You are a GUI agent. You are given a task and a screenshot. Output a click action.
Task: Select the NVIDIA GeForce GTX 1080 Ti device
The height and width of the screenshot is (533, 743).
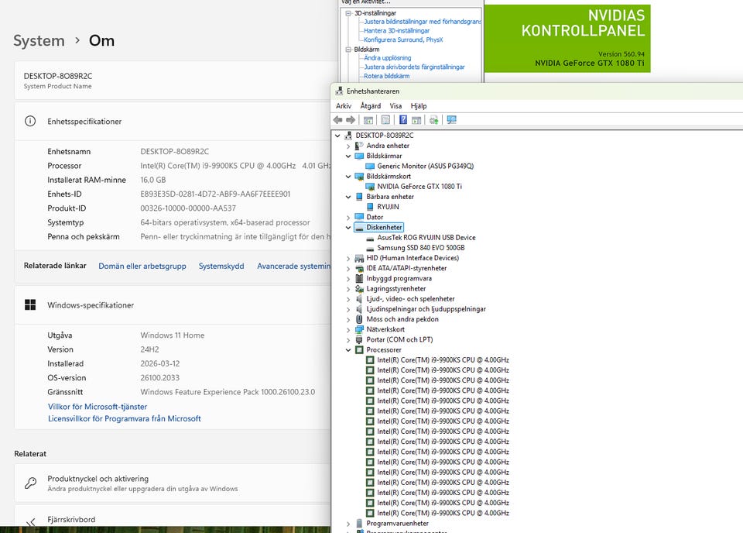pos(419,187)
